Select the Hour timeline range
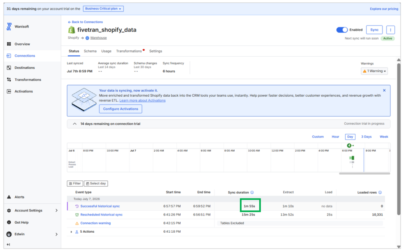Screen dimensions: 403x250 tap(335, 137)
